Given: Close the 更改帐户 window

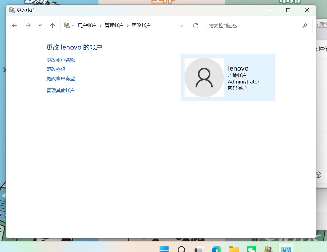Looking at the screenshot, I should [307, 10].
